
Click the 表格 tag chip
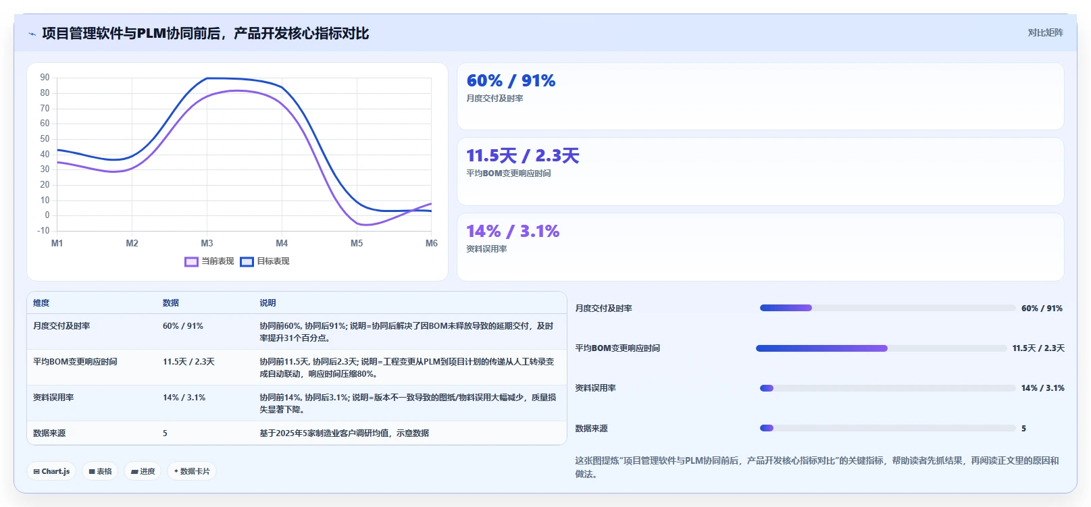pyautogui.click(x=100, y=471)
